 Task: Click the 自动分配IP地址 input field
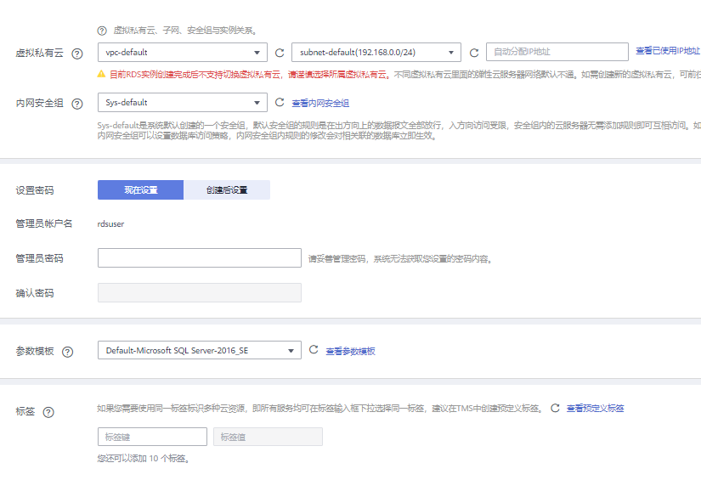click(557, 52)
